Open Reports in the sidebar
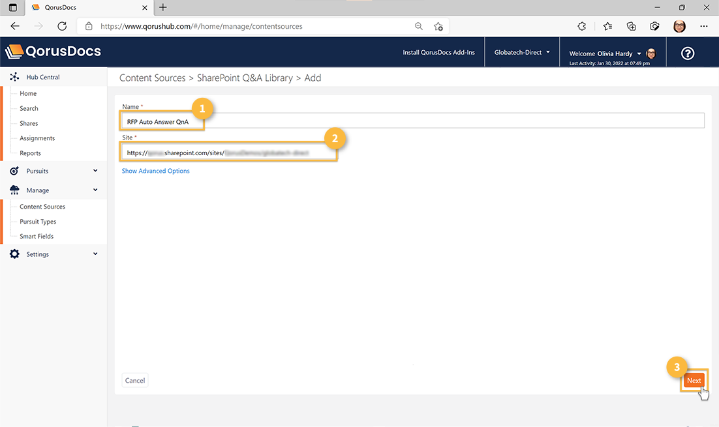 [30, 153]
